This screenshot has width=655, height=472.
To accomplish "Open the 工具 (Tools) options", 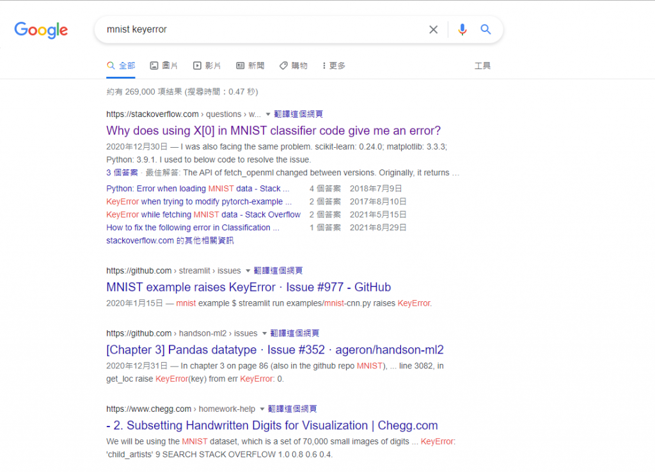I will point(482,66).
